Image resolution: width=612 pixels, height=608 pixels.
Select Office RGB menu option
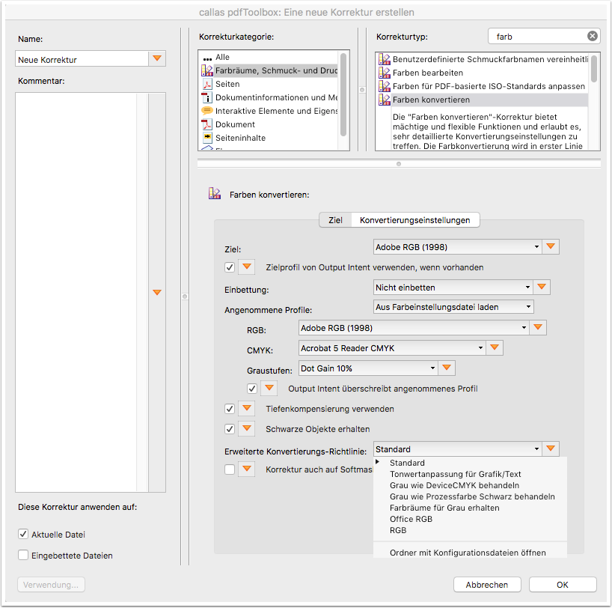[x=470, y=519]
